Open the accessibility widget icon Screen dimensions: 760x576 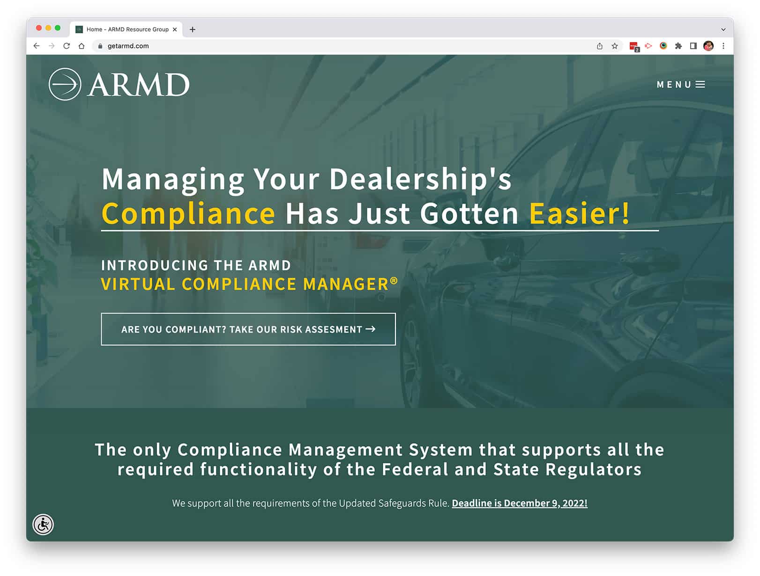point(43,525)
